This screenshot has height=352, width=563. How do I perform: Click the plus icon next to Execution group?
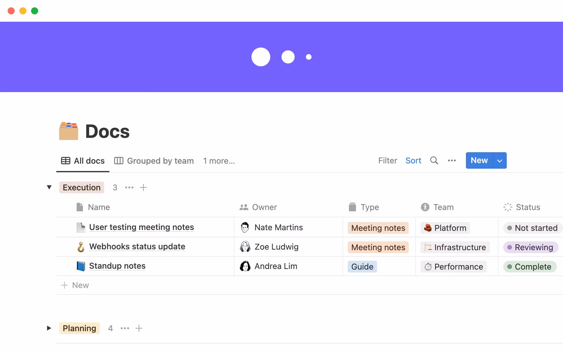143,187
